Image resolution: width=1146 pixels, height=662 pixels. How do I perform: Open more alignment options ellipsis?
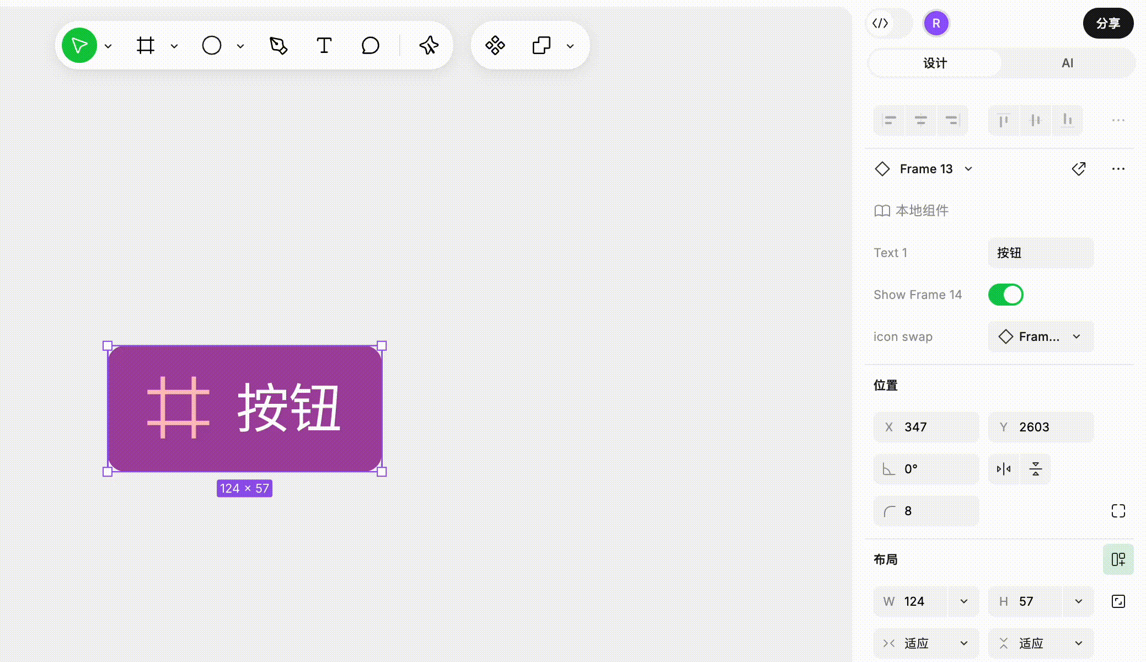(x=1118, y=120)
